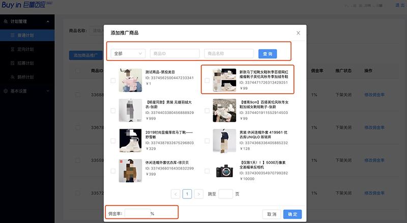Click the camera product thumbnail
The image size is (407, 223).
224,171
